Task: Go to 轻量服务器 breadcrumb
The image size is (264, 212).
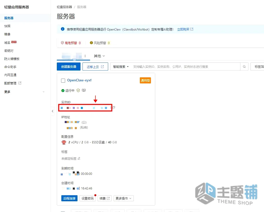Action: coord(64,7)
